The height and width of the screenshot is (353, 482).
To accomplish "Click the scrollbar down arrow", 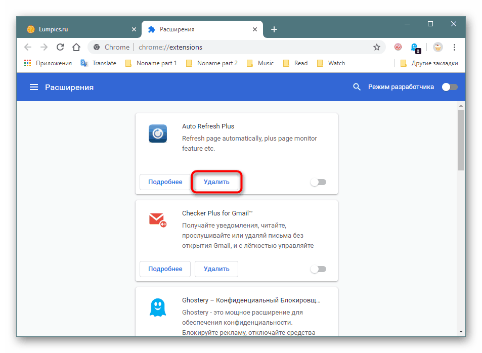I will tap(461, 331).
